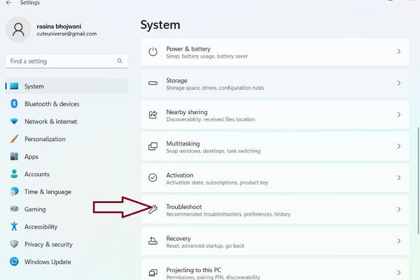Click the Troubleshoot title text
The height and width of the screenshot is (280, 420).
[184, 207]
